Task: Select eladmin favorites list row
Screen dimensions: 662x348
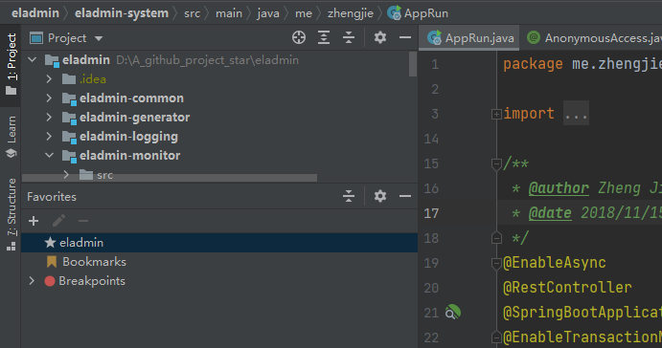Action: (x=219, y=243)
